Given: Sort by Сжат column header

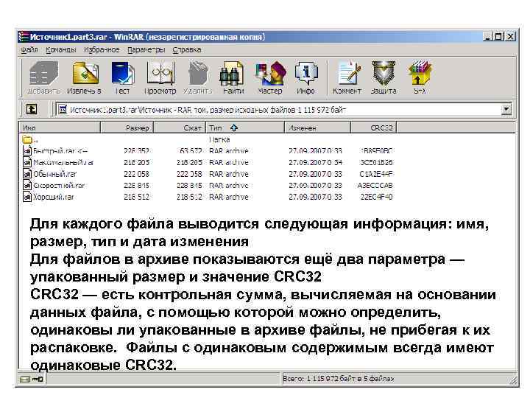Looking at the screenshot, I should coord(180,128).
